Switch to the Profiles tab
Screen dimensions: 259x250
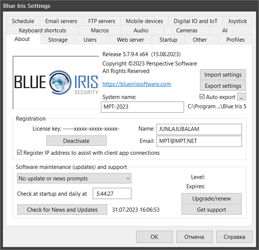click(235, 40)
